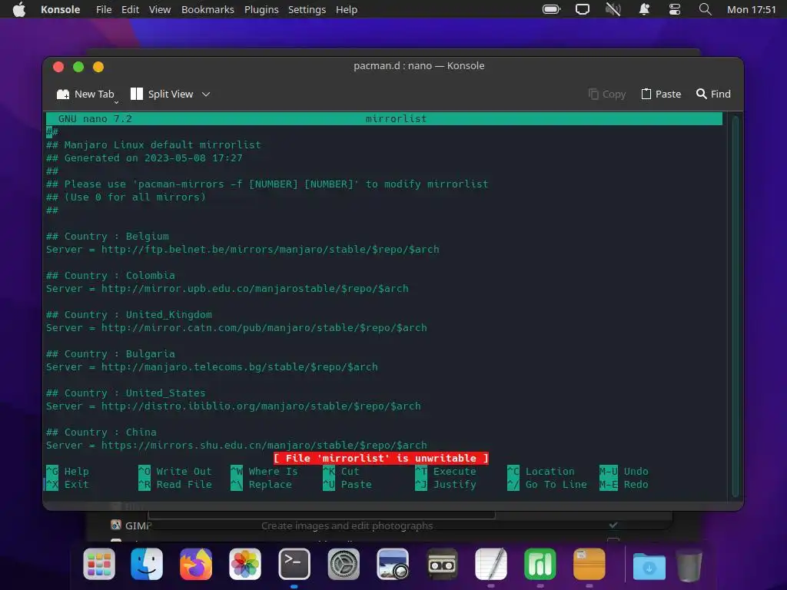Image resolution: width=787 pixels, height=590 pixels.
Task: Click the ^G Help shortcut label
Action: pyautogui.click(x=68, y=471)
